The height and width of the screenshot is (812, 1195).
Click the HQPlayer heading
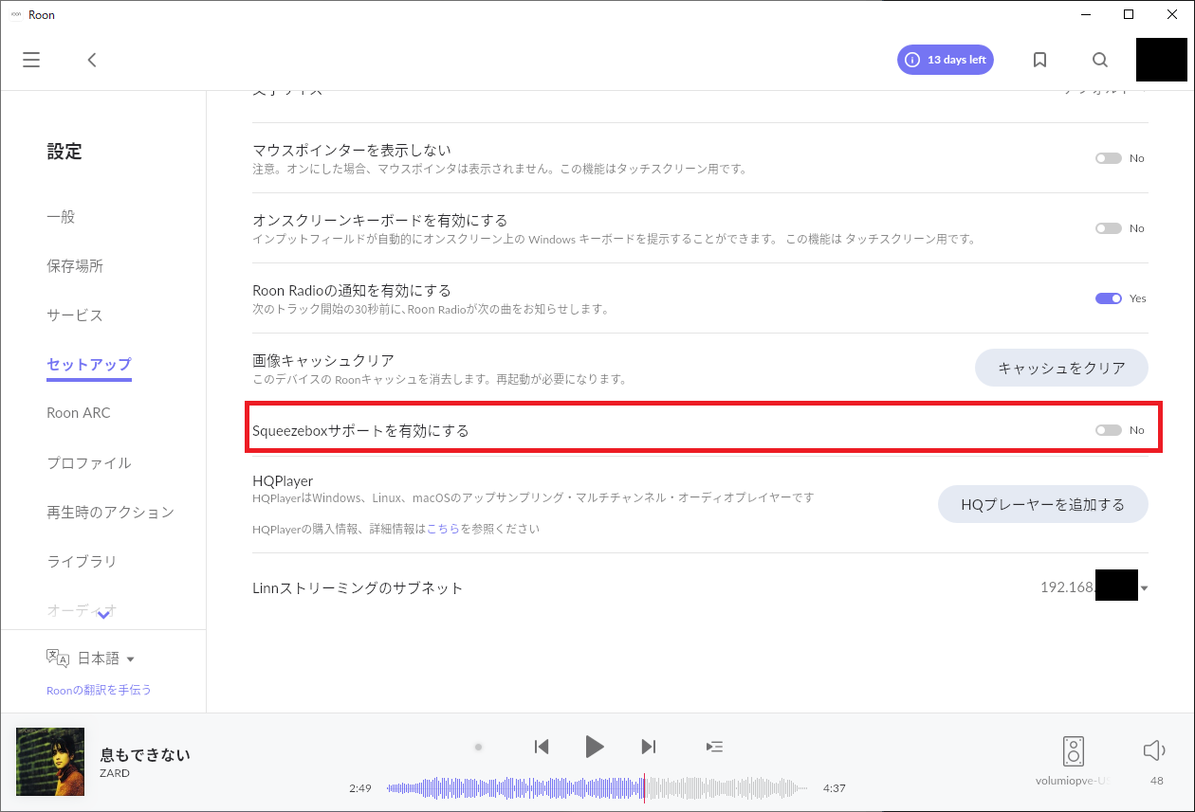click(283, 481)
